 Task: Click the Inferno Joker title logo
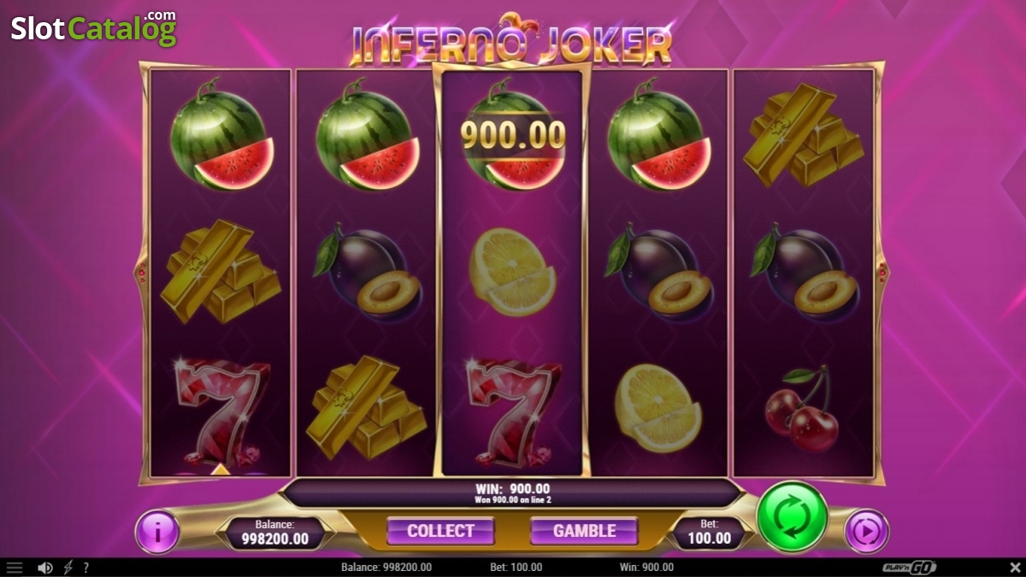pos(512,40)
